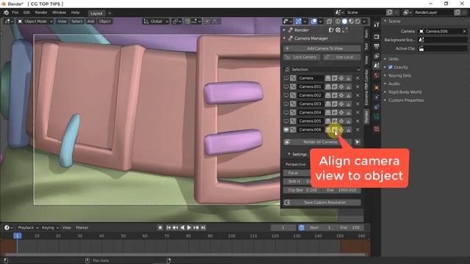Switch to the Layout workspace tab

coord(96,13)
